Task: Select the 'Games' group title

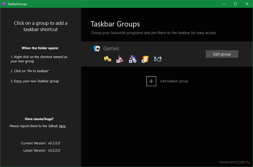Action: point(111,48)
